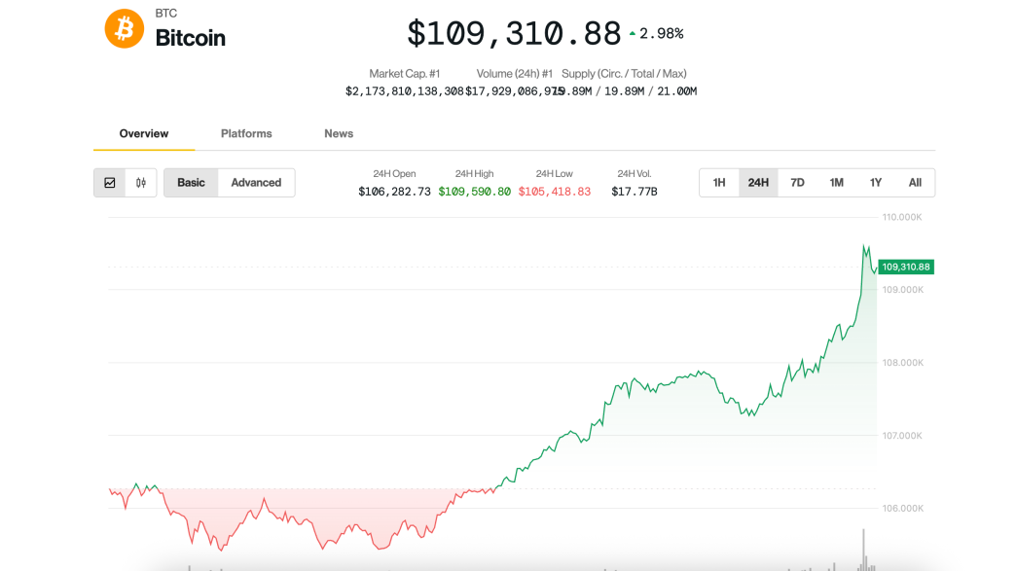This screenshot has height=571, width=1016.
Task: Click the orange Bitcoin logo icon
Action: tap(125, 28)
